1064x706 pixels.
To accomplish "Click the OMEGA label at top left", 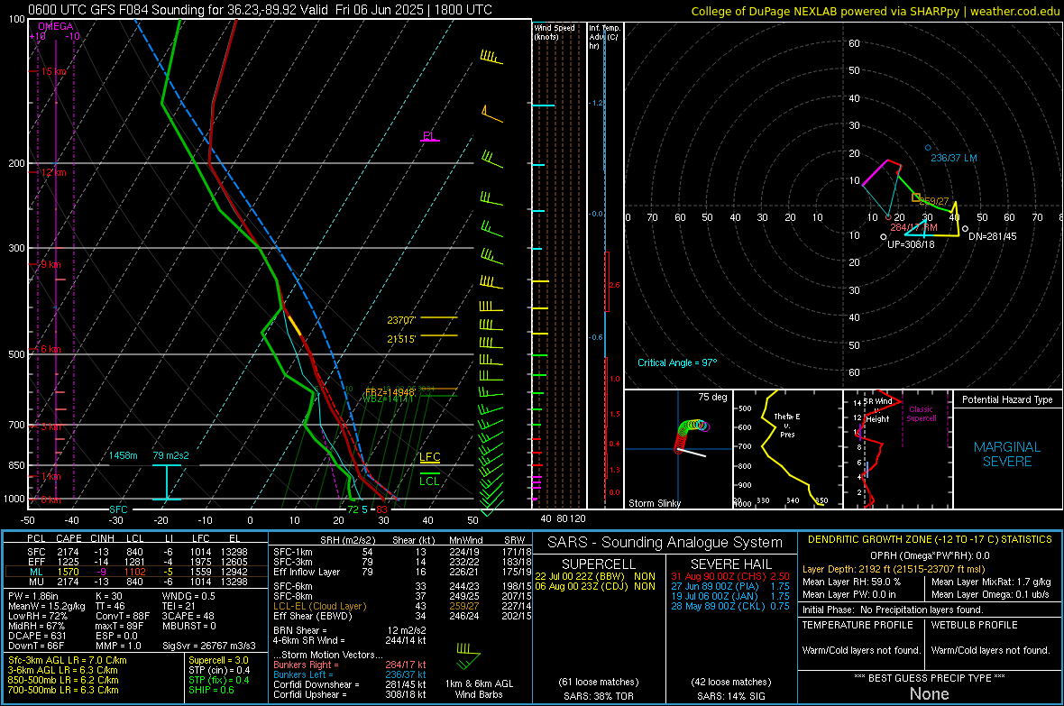I will [56, 26].
